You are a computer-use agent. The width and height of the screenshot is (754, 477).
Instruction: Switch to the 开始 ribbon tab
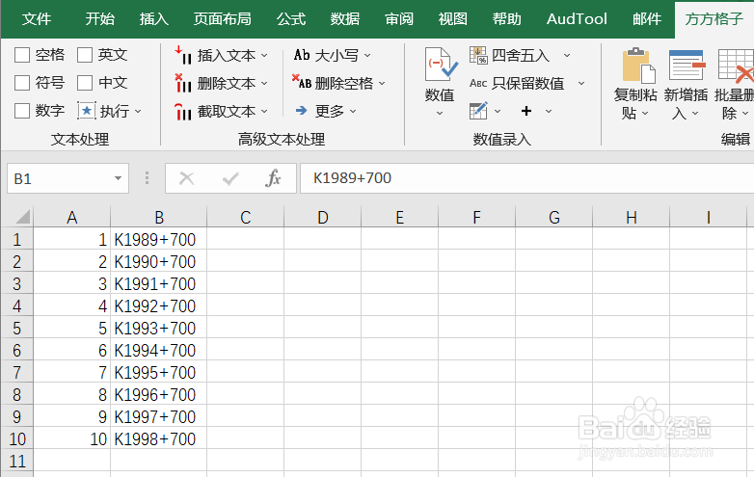pos(100,19)
